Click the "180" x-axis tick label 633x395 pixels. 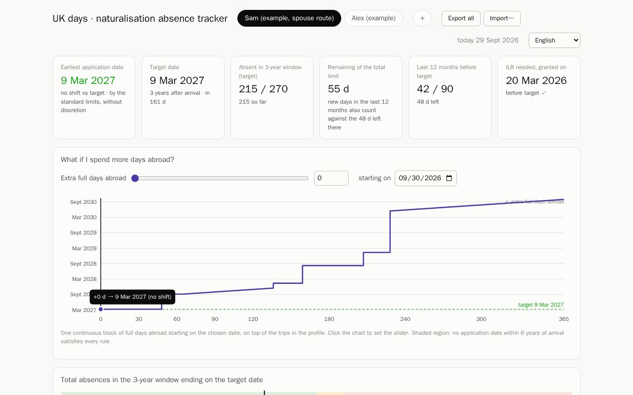pos(329,319)
